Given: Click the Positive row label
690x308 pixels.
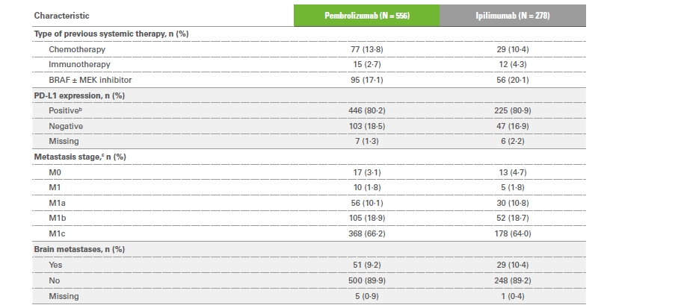Looking at the screenshot, I should coord(65,110).
